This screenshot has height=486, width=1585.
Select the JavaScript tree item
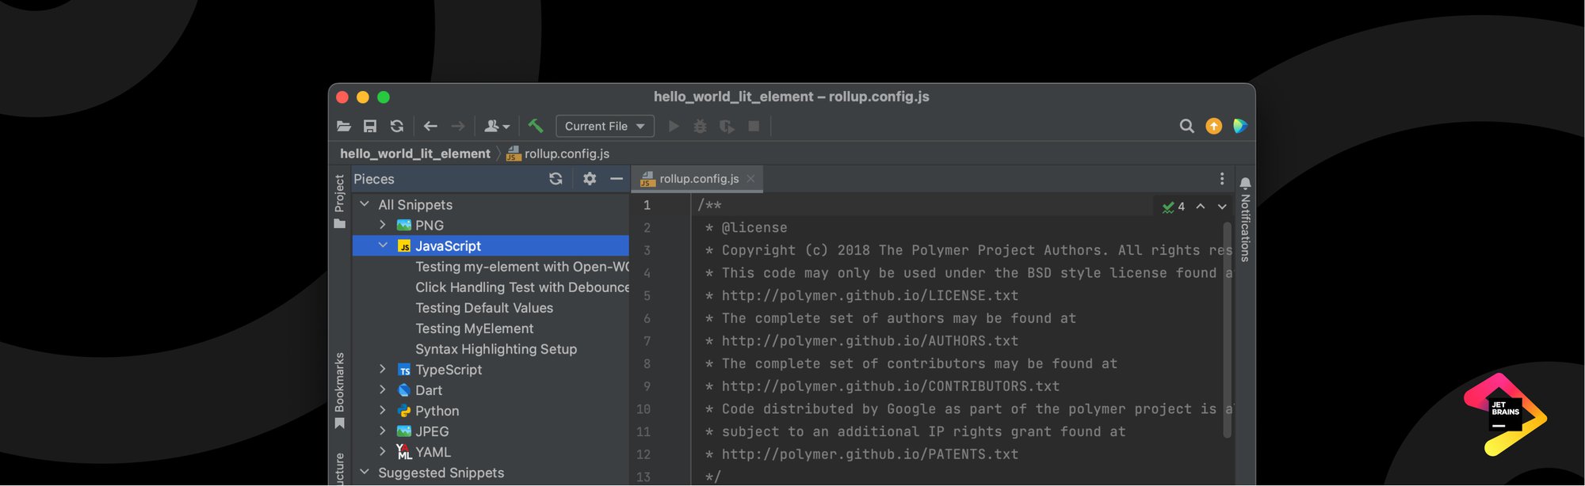(491, 245)
